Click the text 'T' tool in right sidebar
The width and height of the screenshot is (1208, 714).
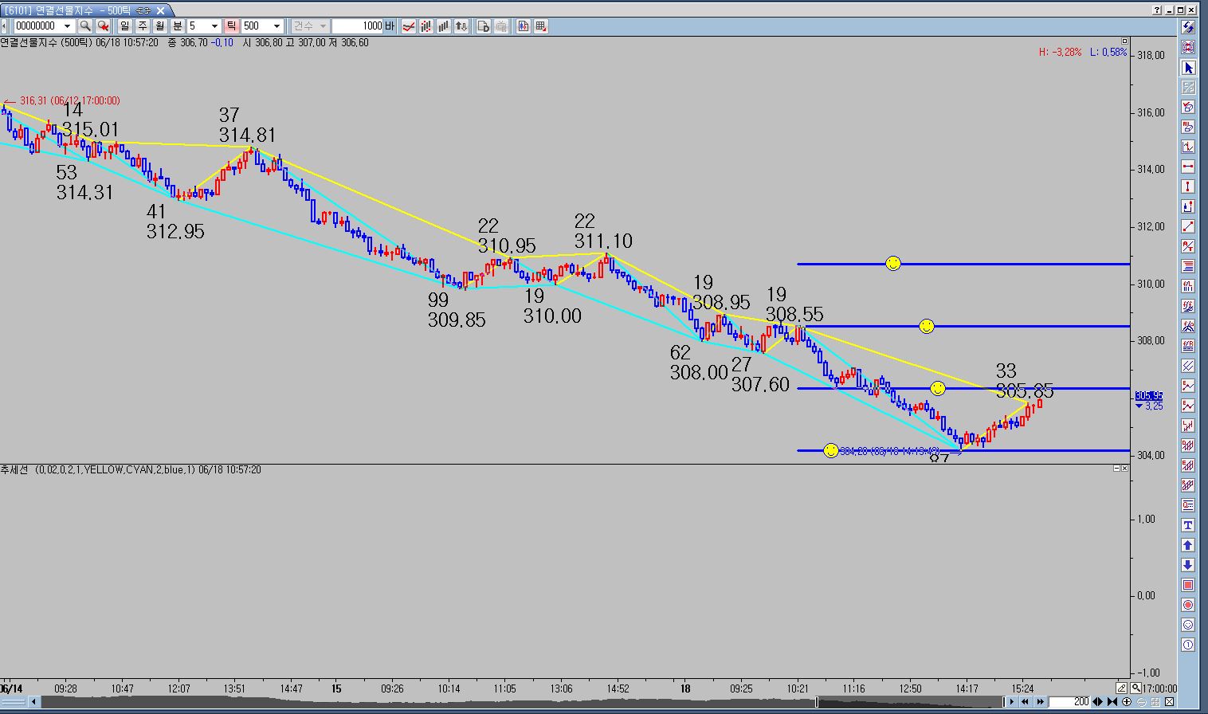pos(1188,525)
